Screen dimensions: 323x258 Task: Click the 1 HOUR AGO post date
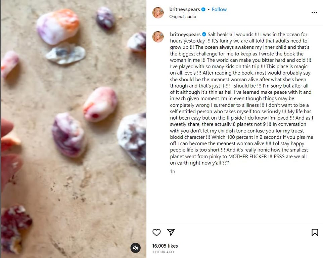[x=163, y=252]
